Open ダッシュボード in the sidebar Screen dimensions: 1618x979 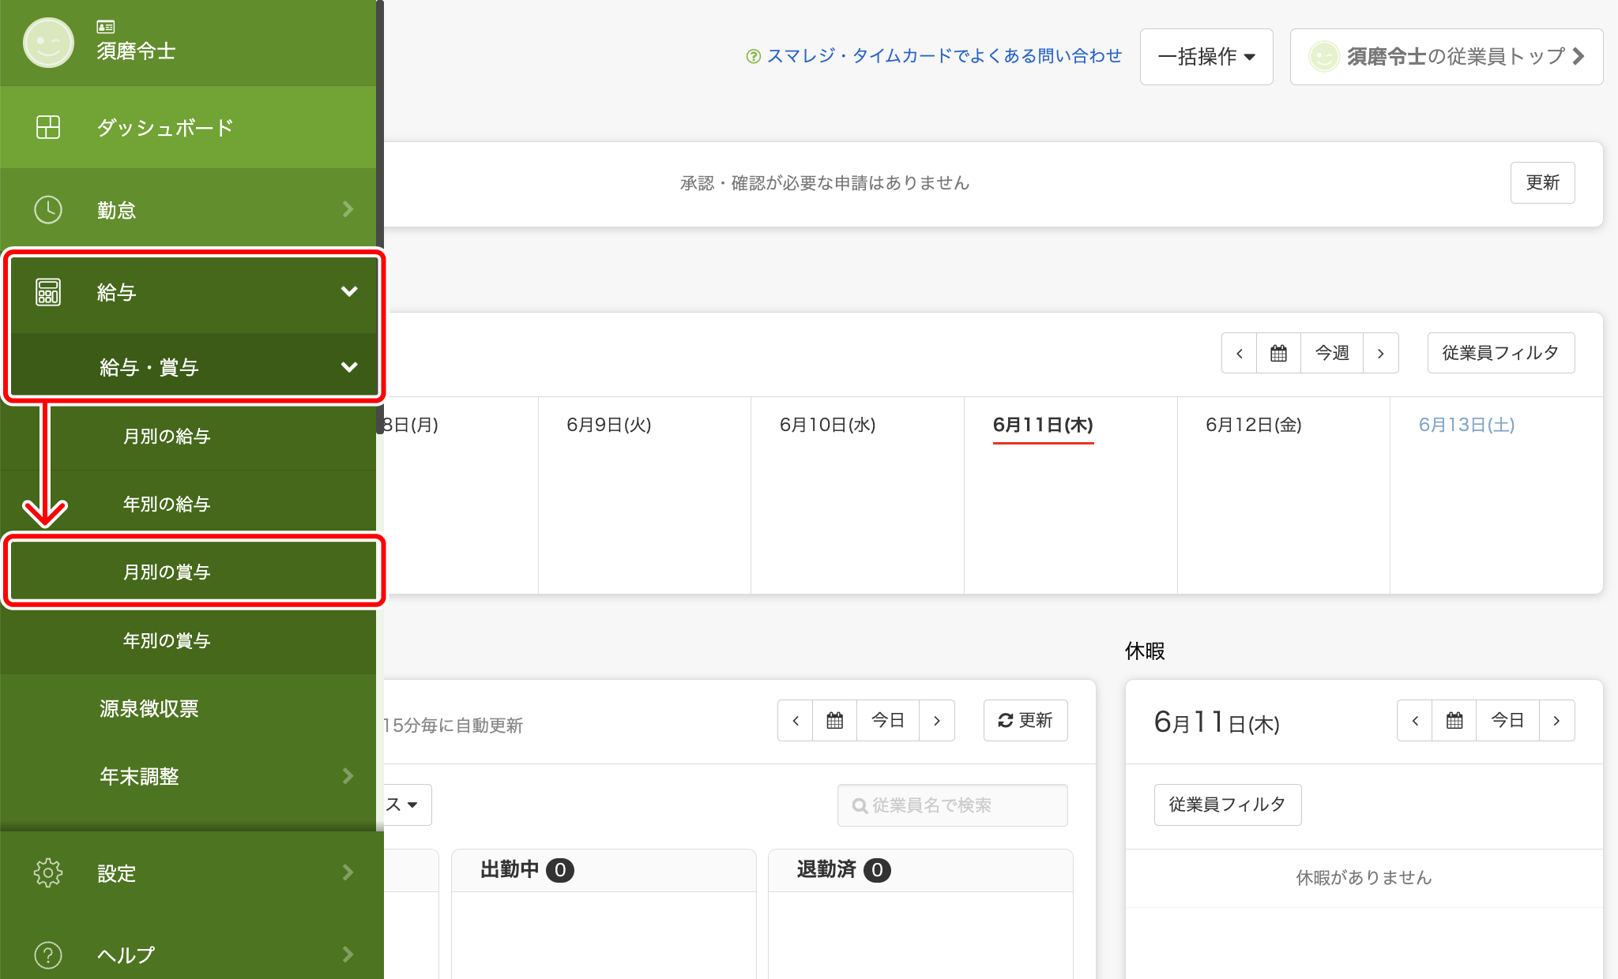coord(188,127)
